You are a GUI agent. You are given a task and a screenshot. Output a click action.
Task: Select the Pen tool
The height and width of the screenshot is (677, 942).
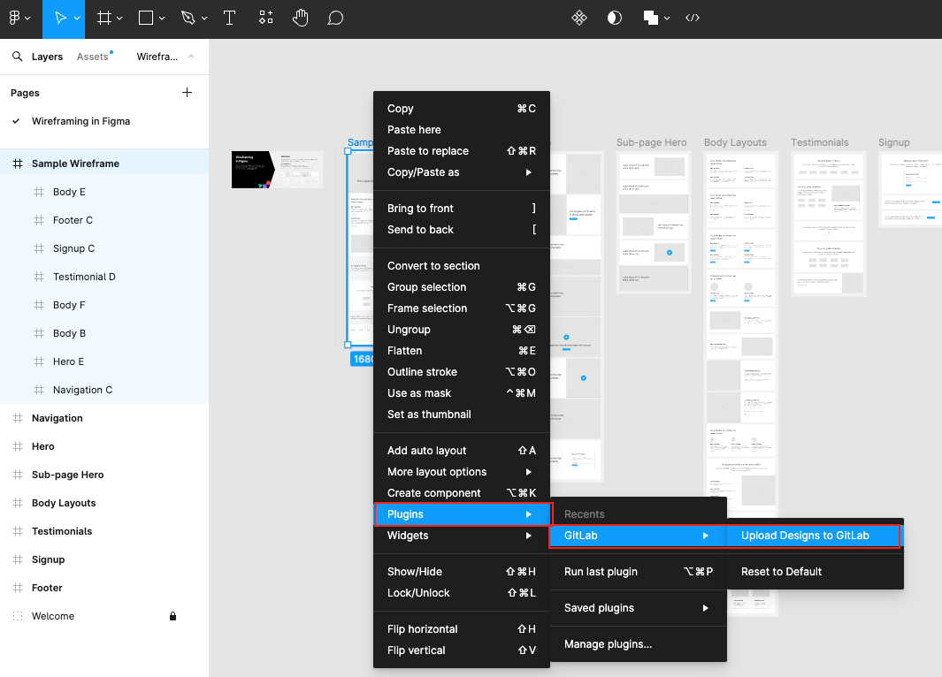pyautogui.click(x=188, y=18)
